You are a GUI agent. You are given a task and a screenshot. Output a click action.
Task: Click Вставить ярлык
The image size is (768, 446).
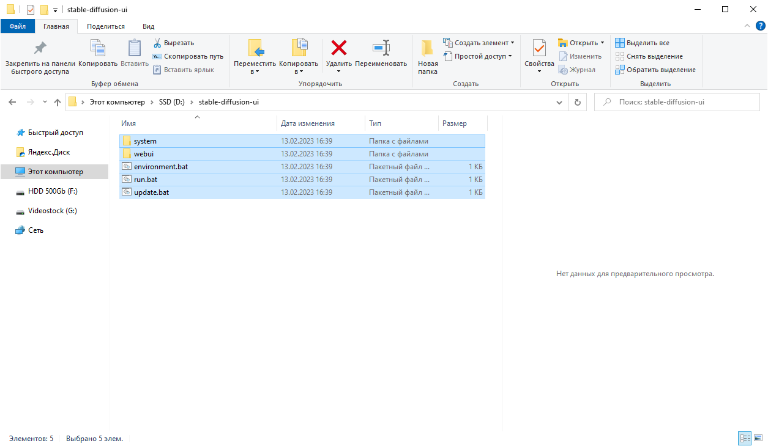(183, 70)
